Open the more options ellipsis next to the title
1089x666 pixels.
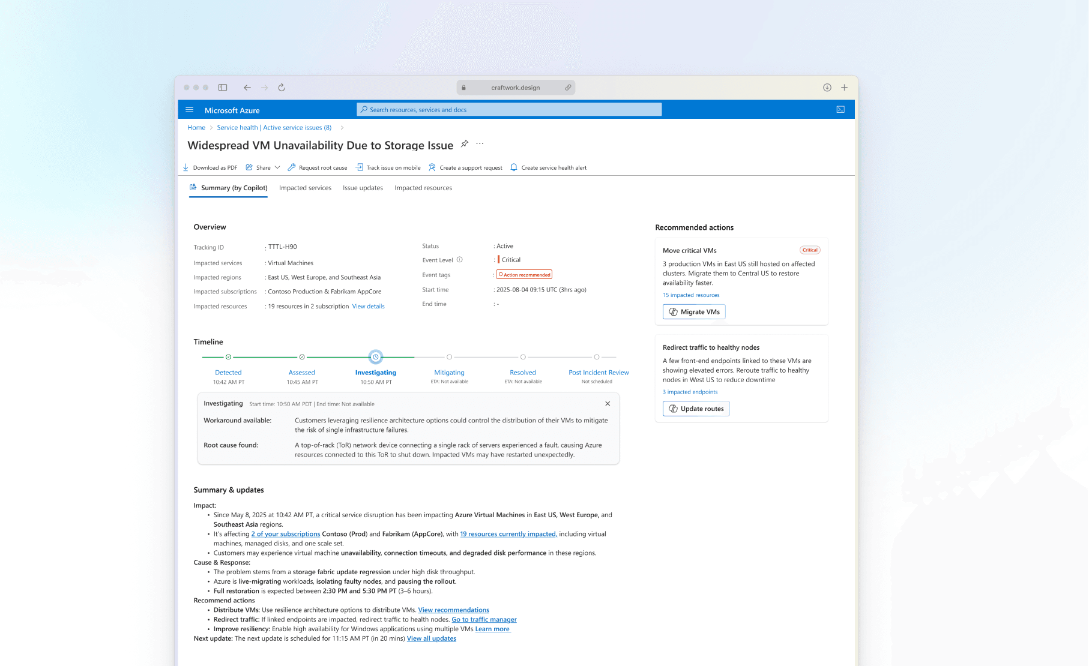[x=480, y=144]
